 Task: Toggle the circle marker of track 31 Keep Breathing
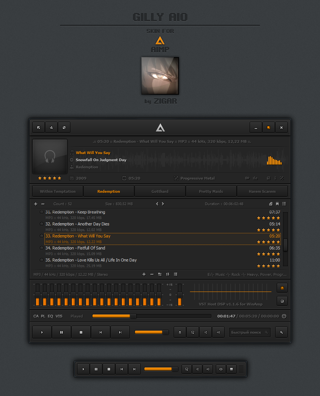[x=42, y=212]
